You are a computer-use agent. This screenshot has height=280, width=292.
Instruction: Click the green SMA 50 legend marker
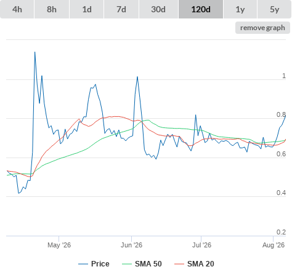coord(127,264)
